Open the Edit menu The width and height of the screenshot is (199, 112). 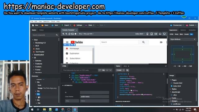click(x=36, y=21)
